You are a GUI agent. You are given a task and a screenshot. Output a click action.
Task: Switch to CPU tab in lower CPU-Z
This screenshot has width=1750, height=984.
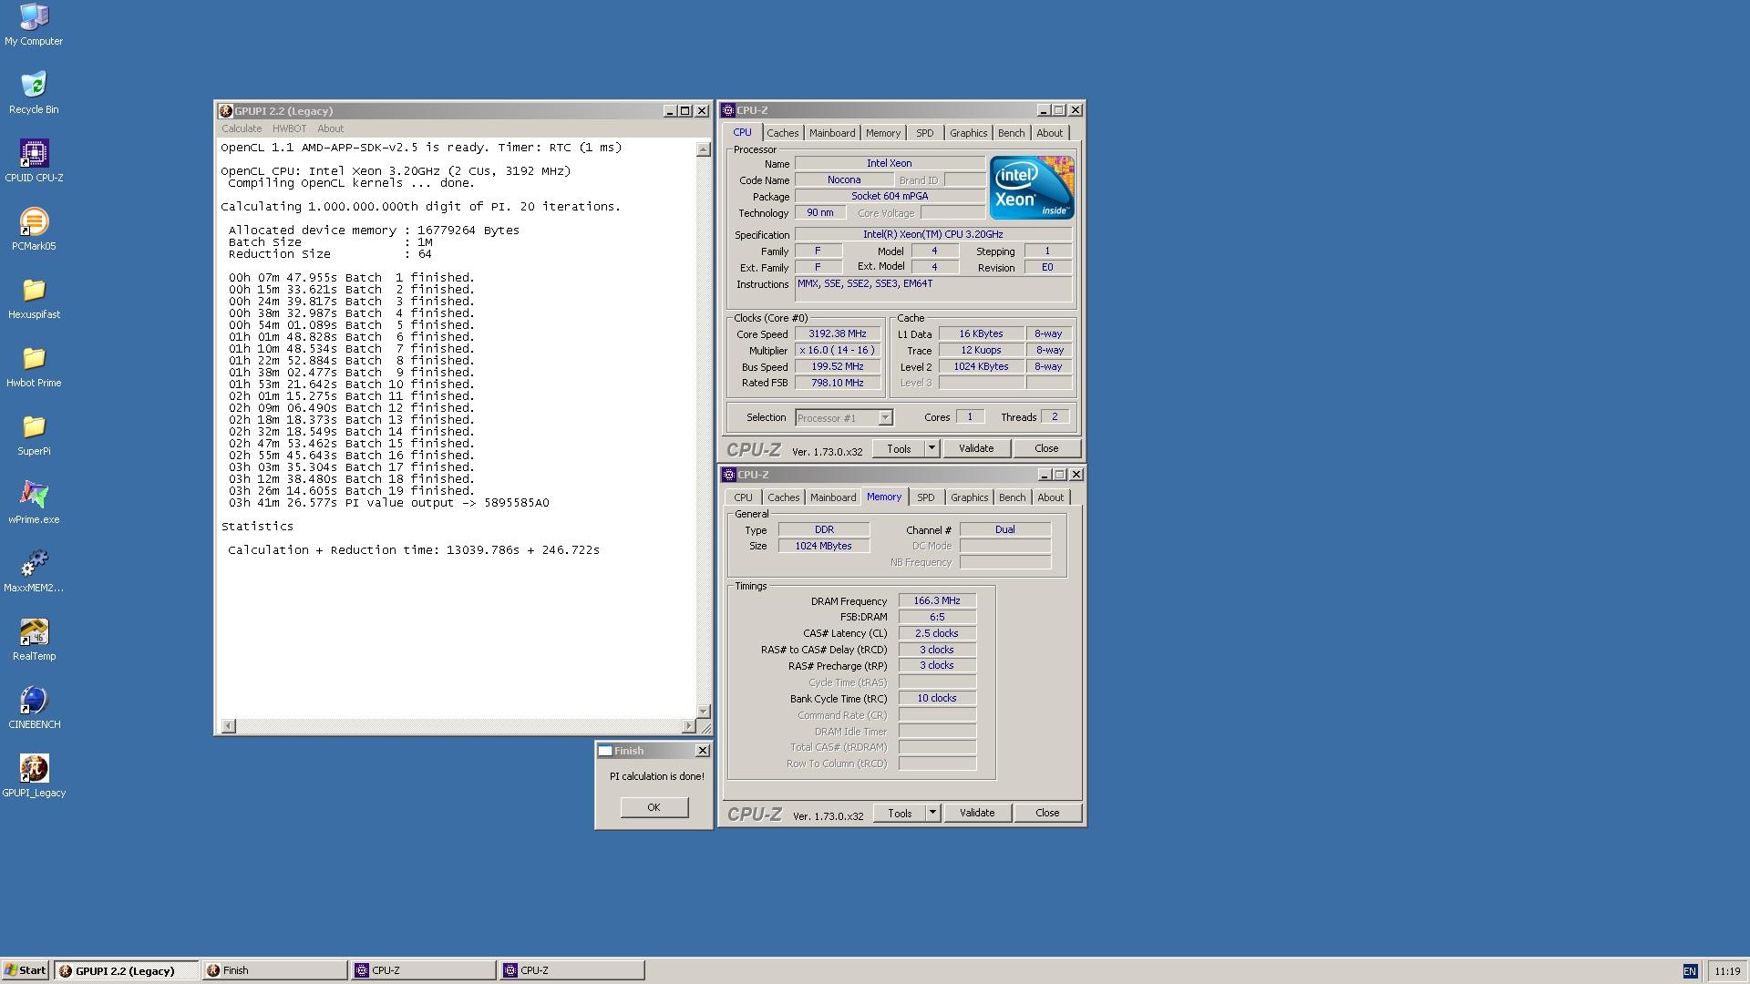(x=743, y=497)
